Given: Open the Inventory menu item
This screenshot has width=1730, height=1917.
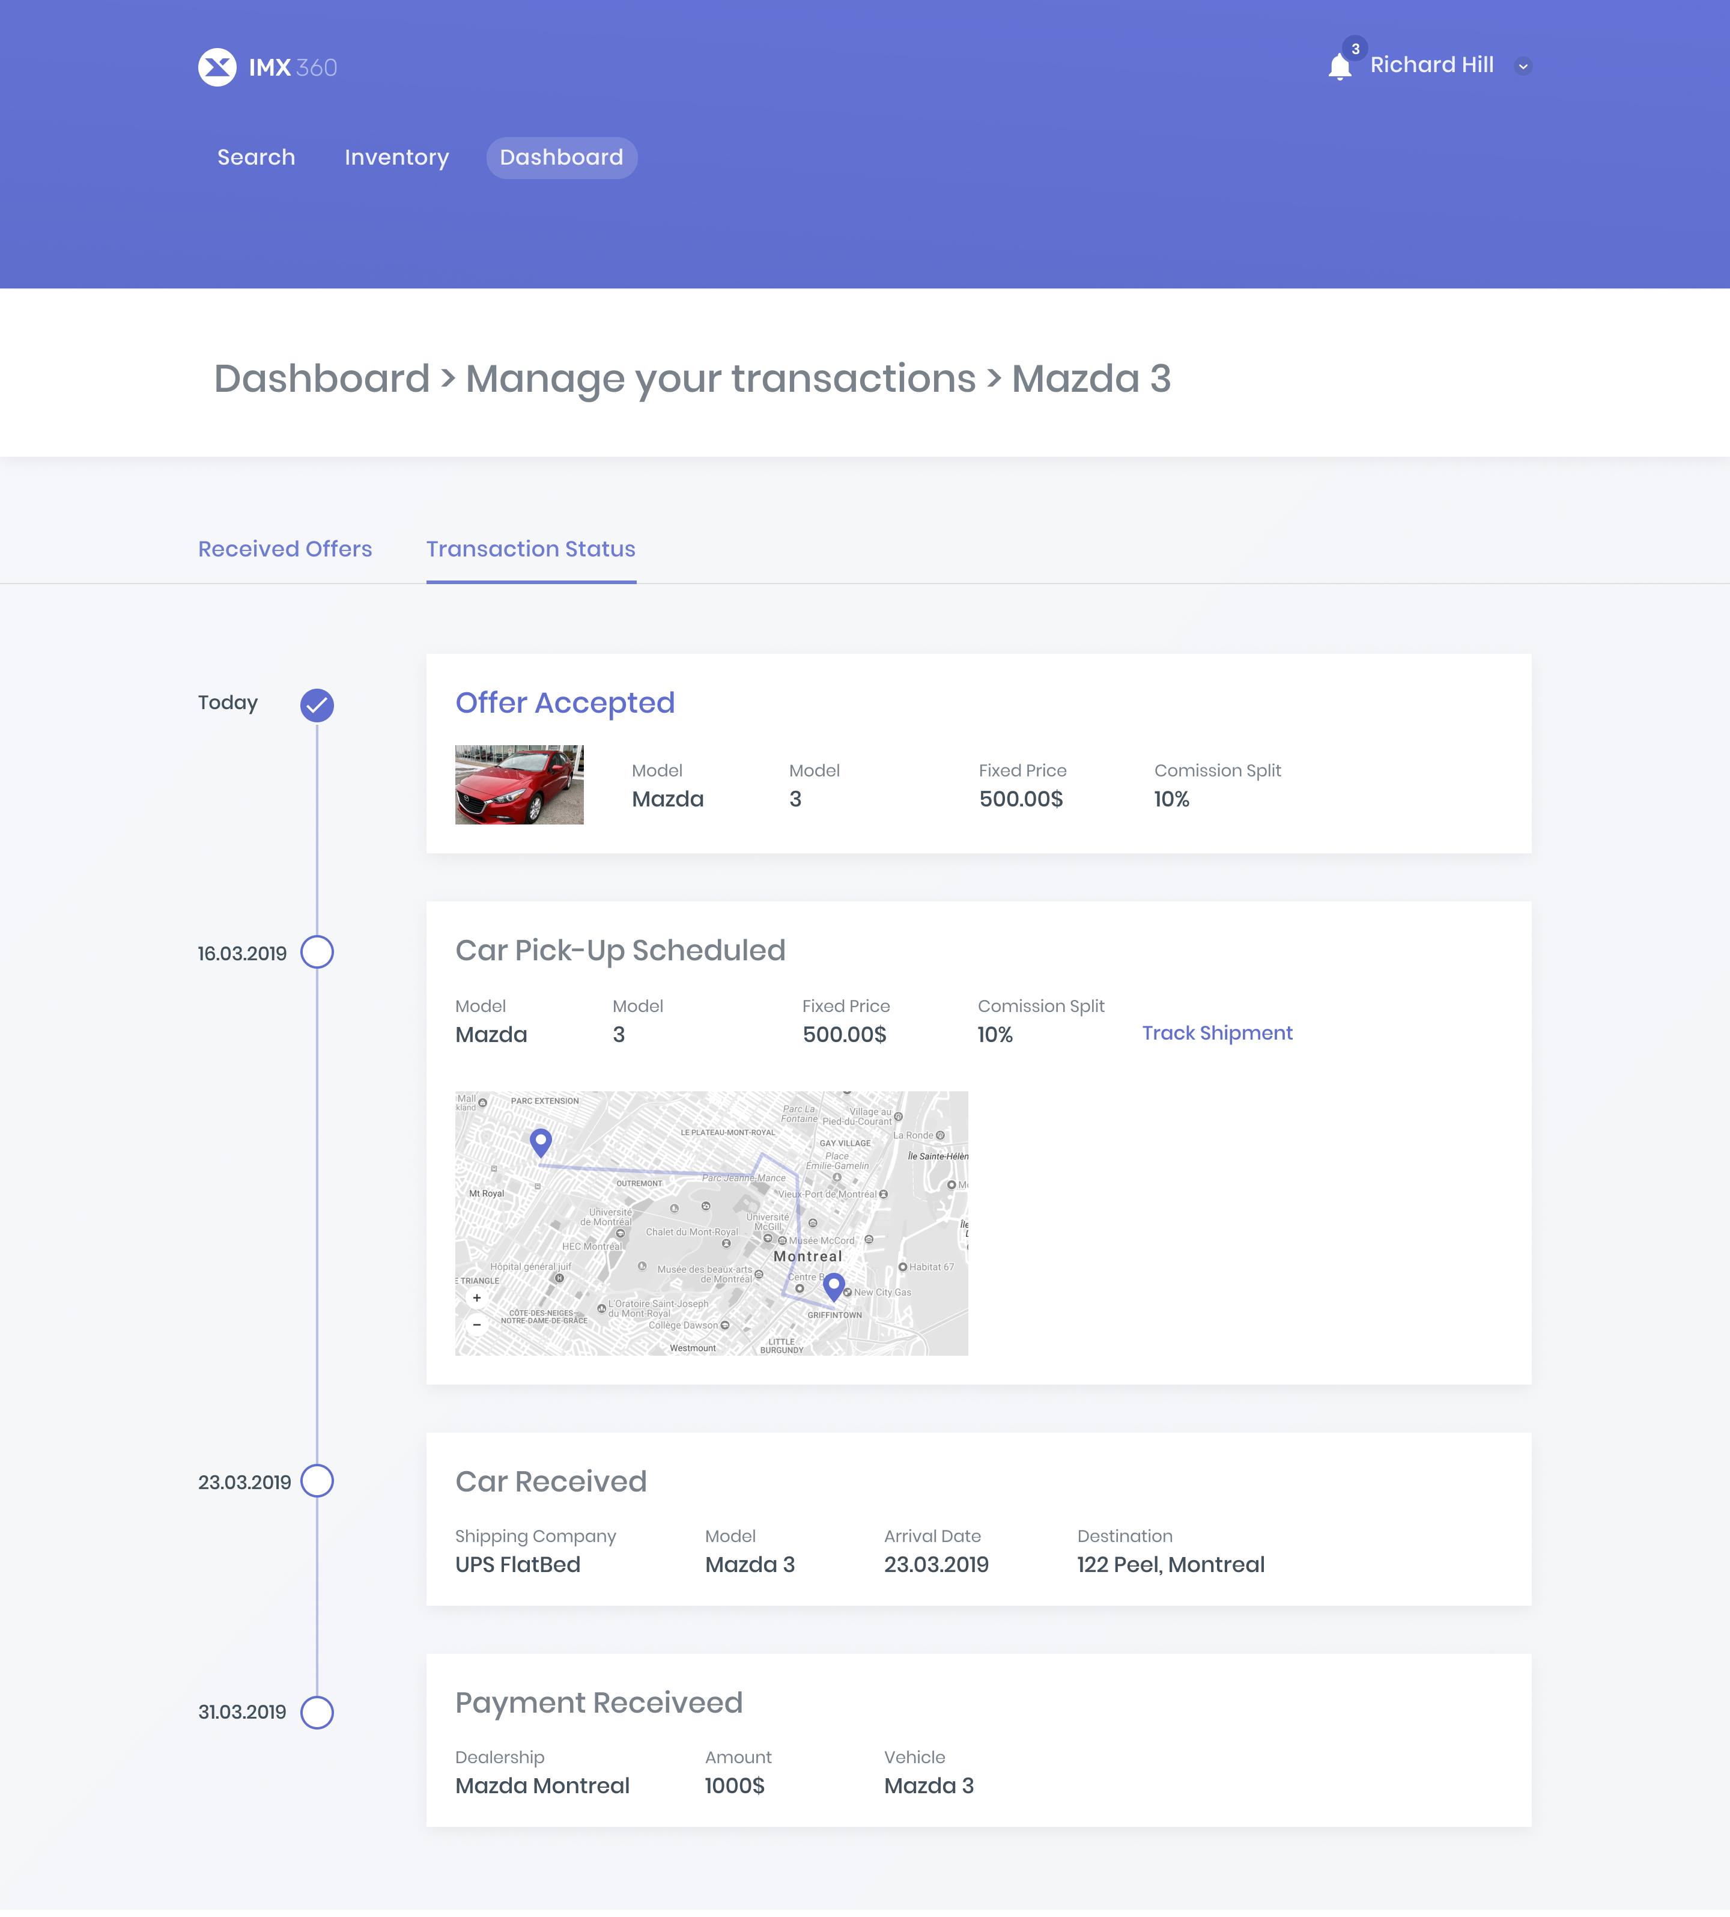Looking at the screenshot, I should tap(396, 158).
